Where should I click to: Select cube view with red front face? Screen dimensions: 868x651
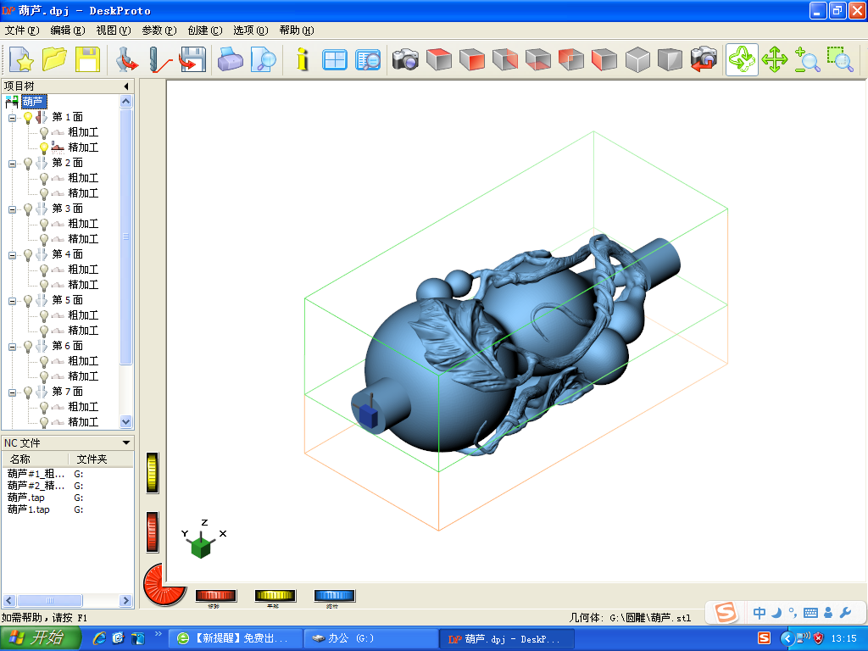(x=472, y=59)
